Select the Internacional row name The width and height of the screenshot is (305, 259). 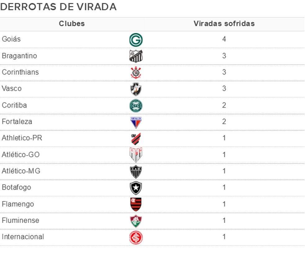tap(23, 237)
